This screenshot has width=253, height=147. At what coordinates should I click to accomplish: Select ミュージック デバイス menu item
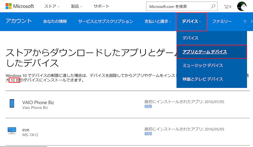212,65
